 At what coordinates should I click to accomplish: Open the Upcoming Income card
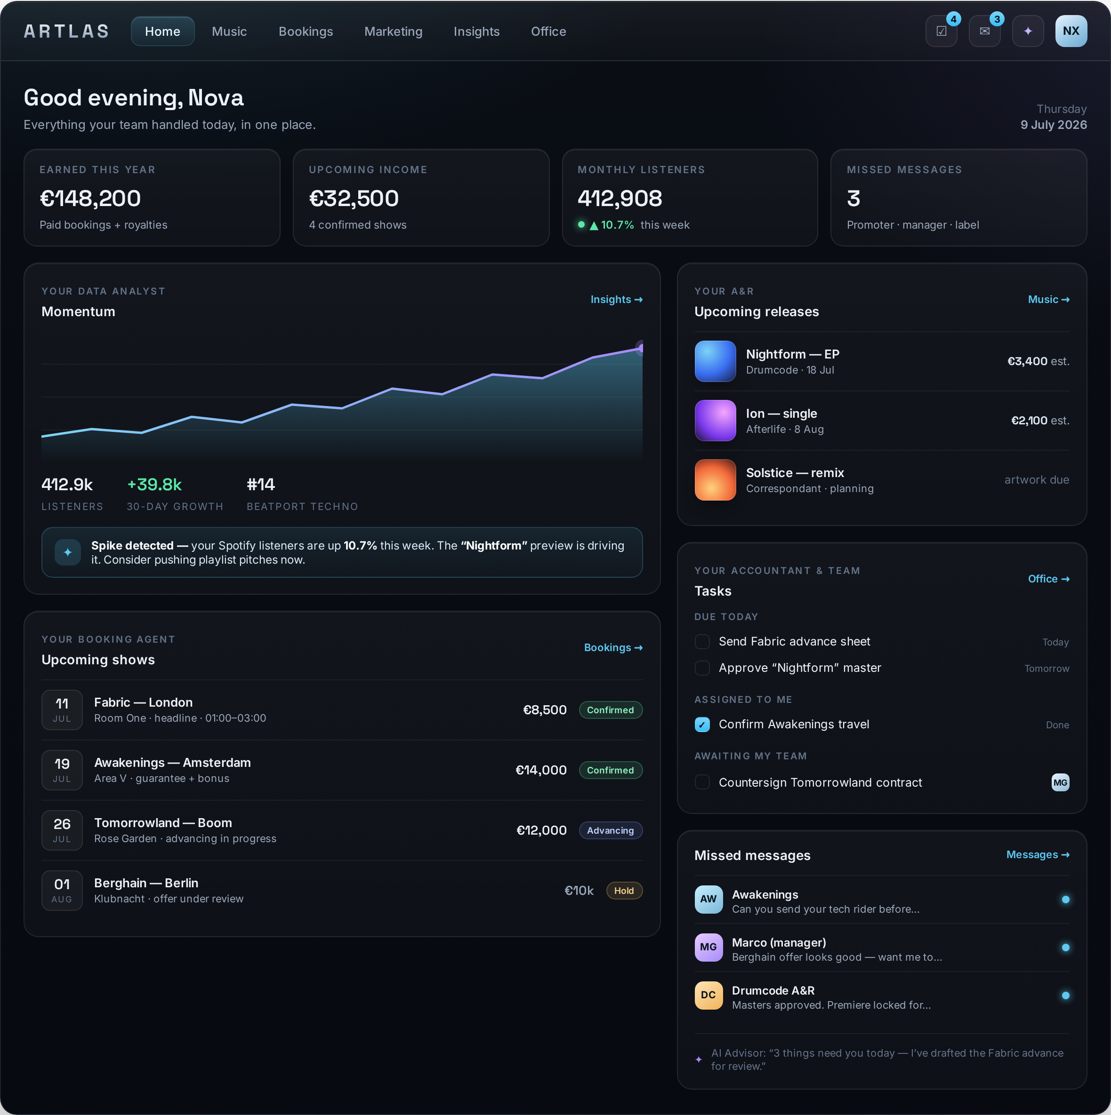[421, 198]
